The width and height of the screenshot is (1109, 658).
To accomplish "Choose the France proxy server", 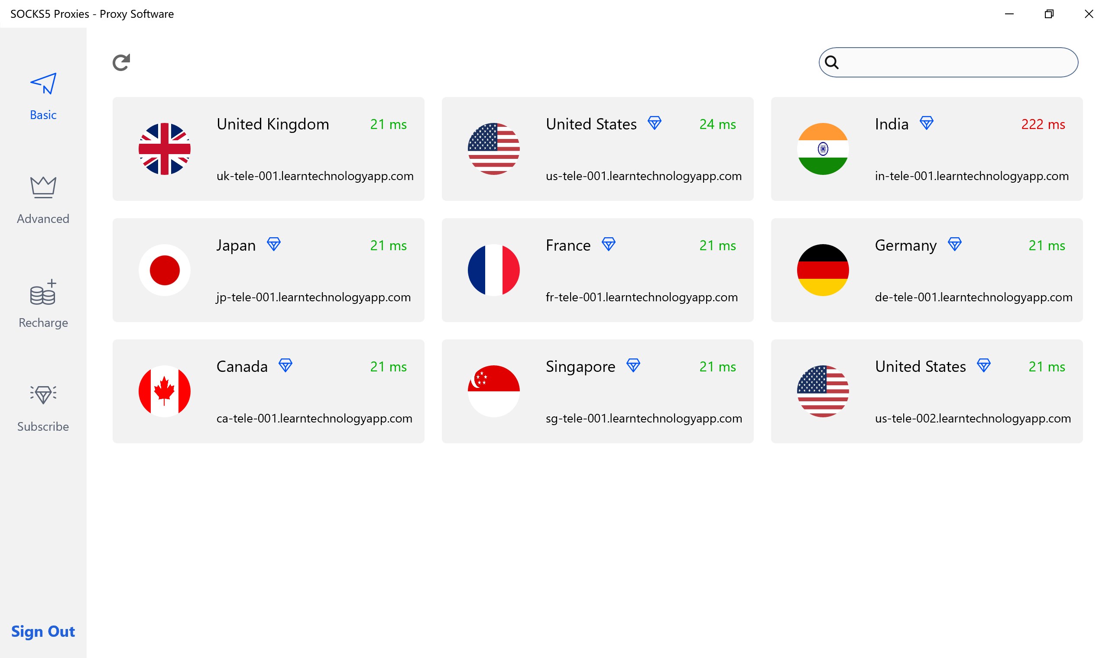I will point(597,270).
